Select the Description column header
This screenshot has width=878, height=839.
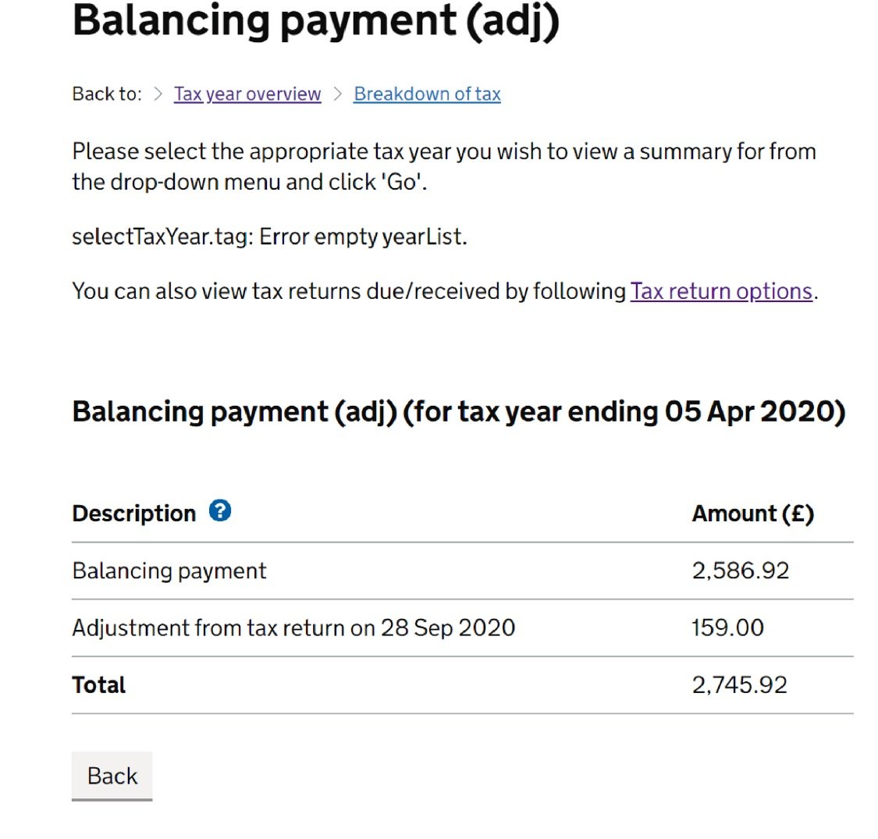click(133, 513)
